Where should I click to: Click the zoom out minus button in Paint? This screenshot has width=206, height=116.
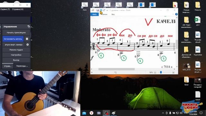155,72
